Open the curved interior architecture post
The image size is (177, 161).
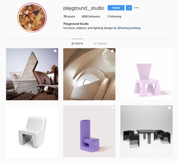(89, 74)
